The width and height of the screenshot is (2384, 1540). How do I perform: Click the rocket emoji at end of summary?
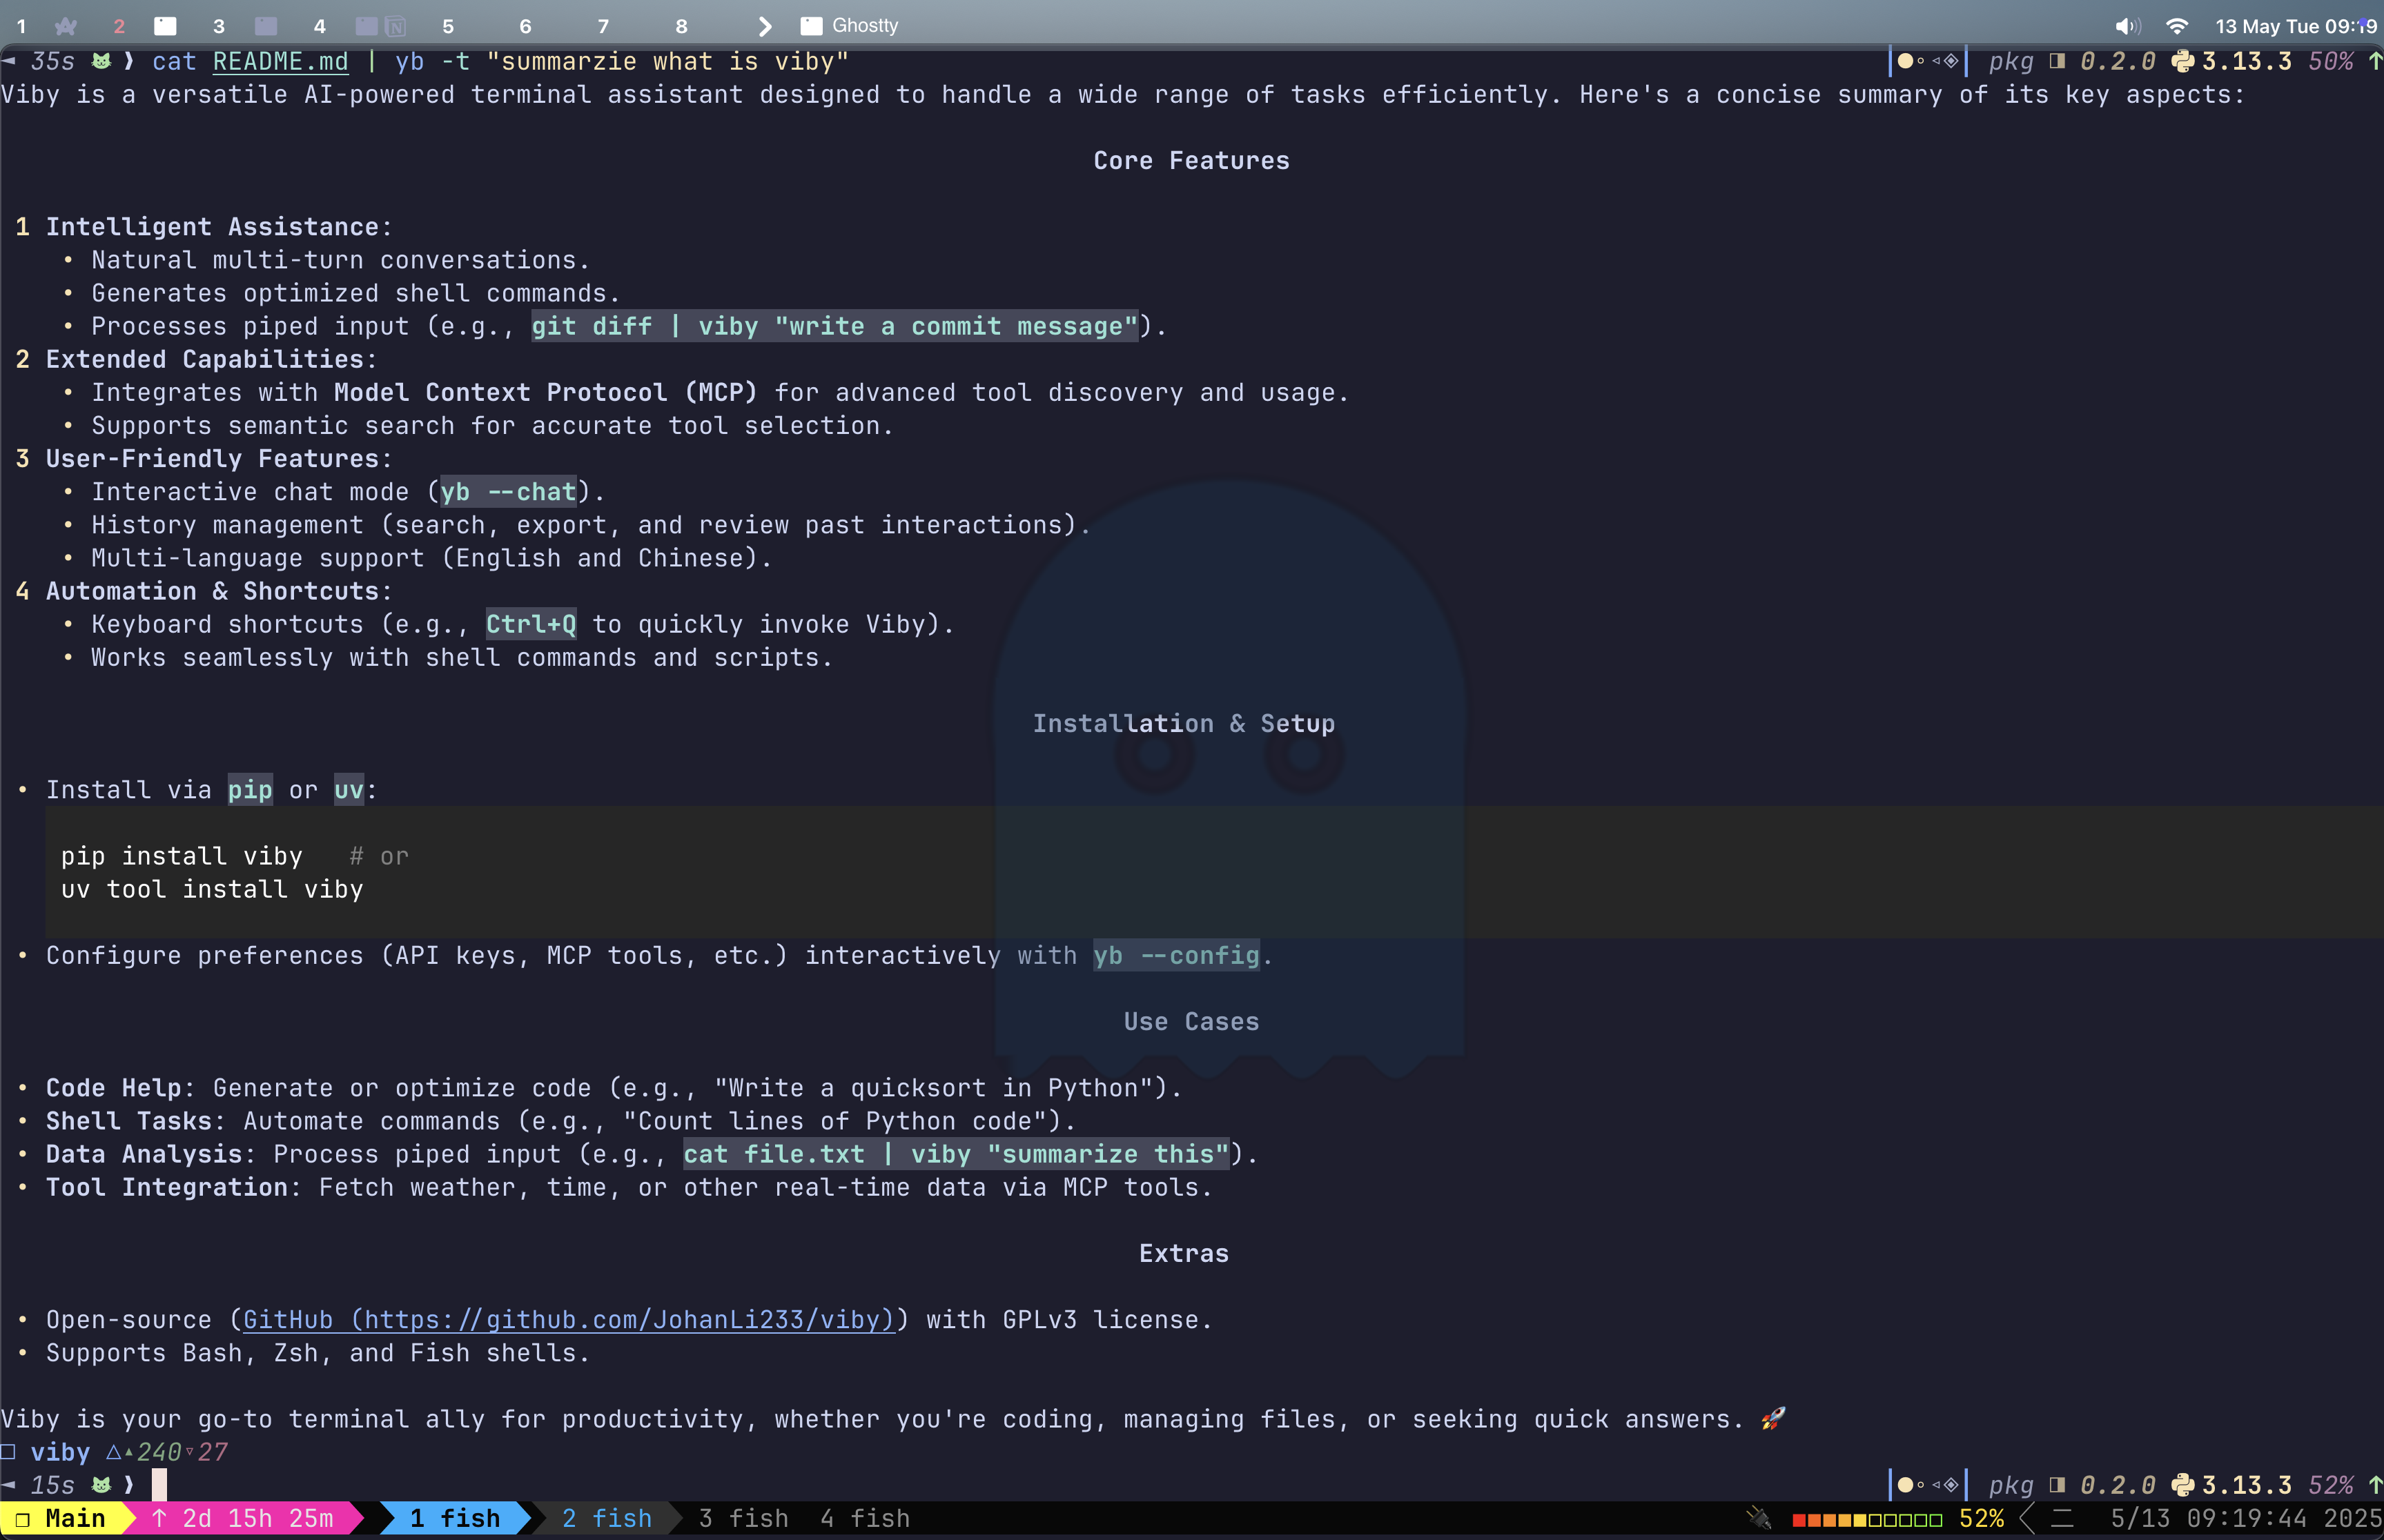(1772, 1418)
